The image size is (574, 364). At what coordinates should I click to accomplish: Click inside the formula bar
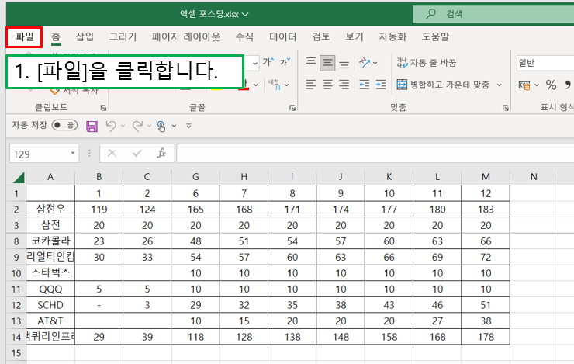click(x=375, y=153)
